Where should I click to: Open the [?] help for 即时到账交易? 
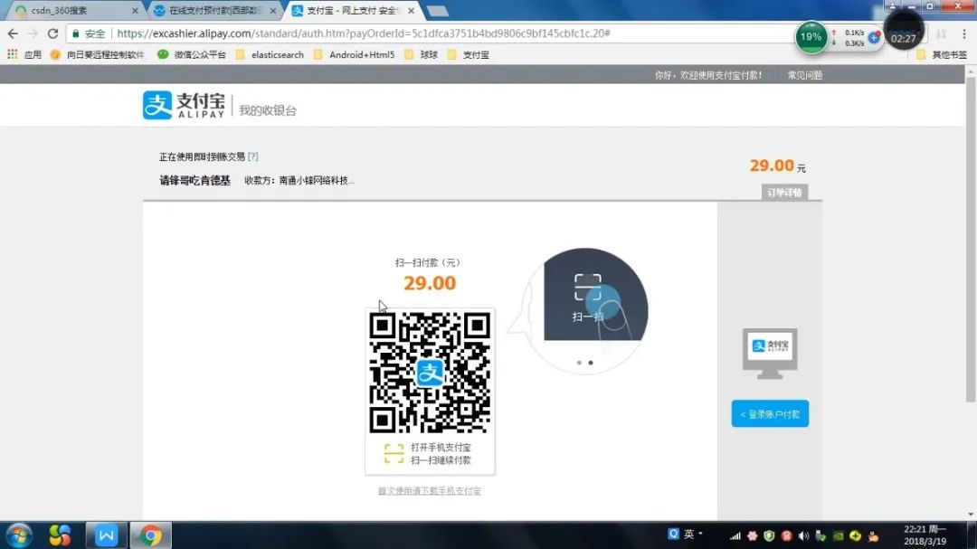click(252, 156)
